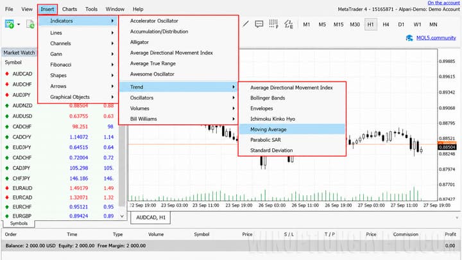Switch to the Symbols tab
This screenshot has height=260, width=462.
point(19,223)
